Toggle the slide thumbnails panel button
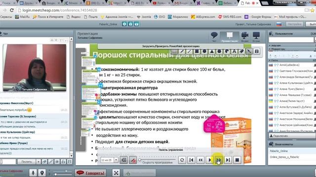This screenshot has height=177, width=316. pyautogui.click(x=124, y=160)
